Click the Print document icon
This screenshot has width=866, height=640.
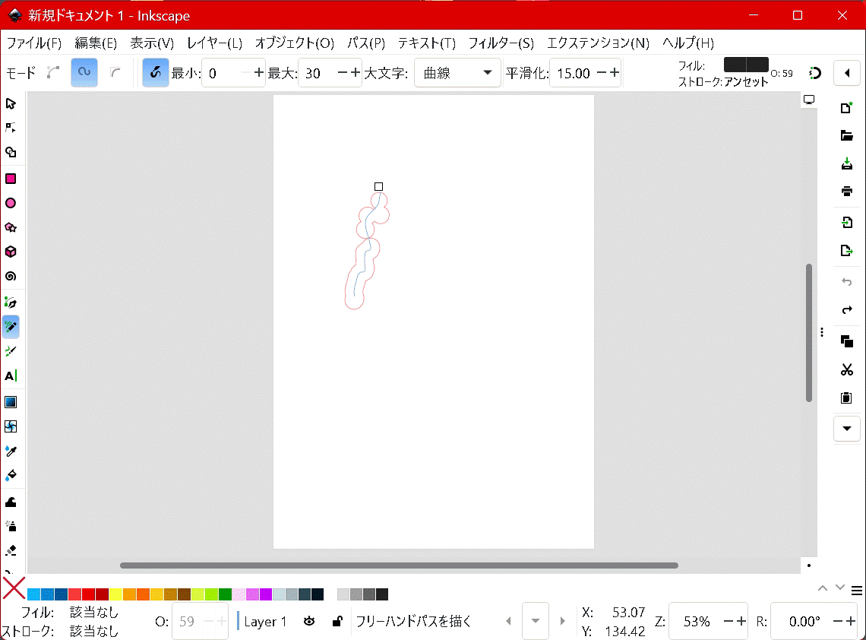click(x=846, y=191)
